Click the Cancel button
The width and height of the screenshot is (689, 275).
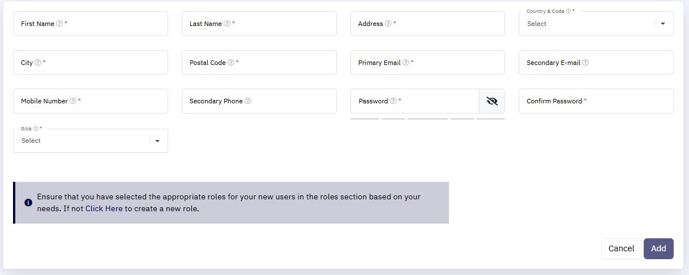[621, 248]
